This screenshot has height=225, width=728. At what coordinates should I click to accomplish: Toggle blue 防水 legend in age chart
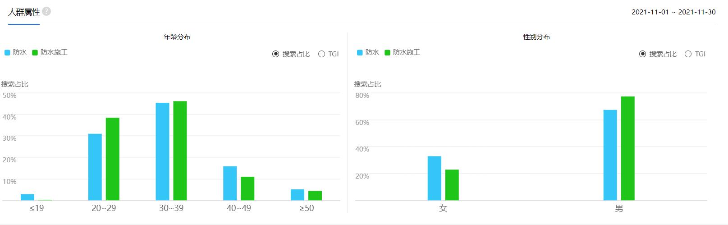click(x=15, y=52)
